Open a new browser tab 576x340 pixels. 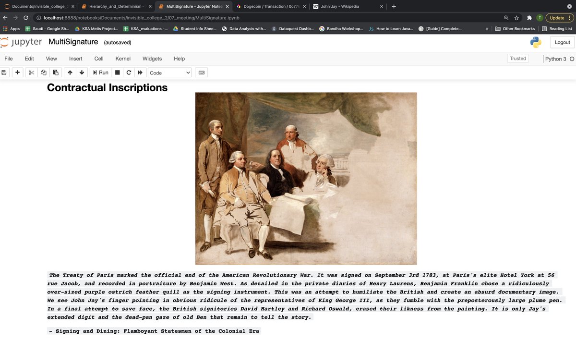(394, 7)
